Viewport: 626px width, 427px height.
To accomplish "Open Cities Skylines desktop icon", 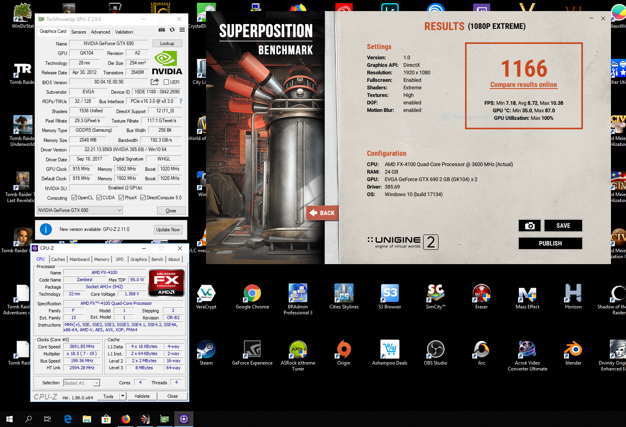I will click(344, 297).
